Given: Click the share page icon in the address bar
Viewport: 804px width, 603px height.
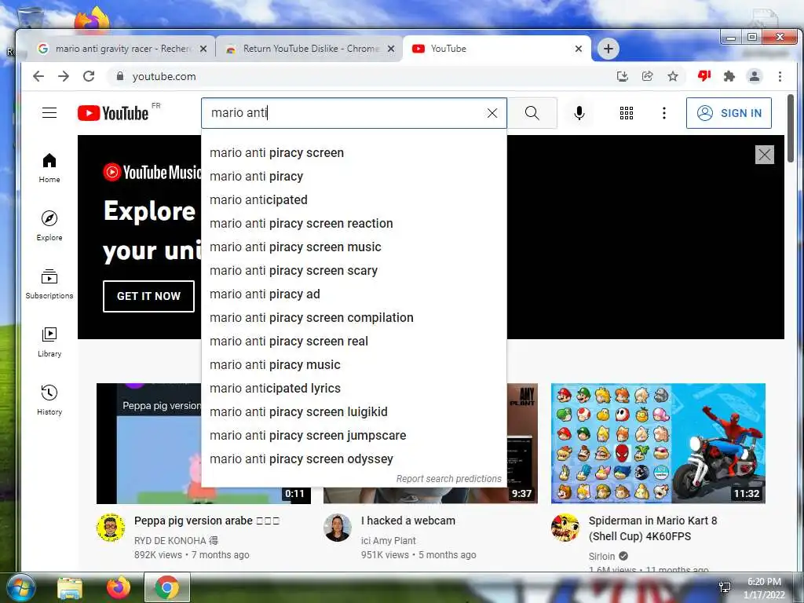Looking at the screenshot, I should 648,76.
